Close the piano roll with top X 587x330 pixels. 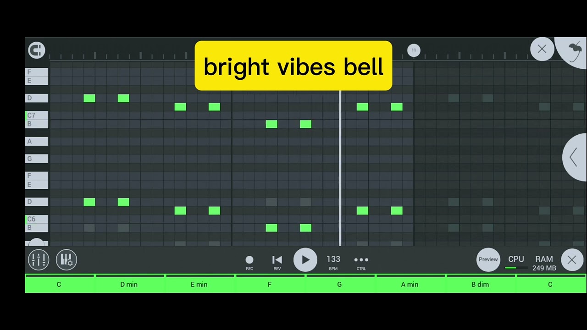click(542, 49)
